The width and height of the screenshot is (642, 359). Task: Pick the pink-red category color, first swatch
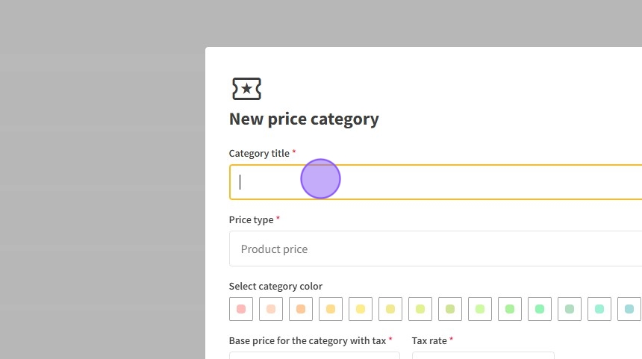(241, 309)
